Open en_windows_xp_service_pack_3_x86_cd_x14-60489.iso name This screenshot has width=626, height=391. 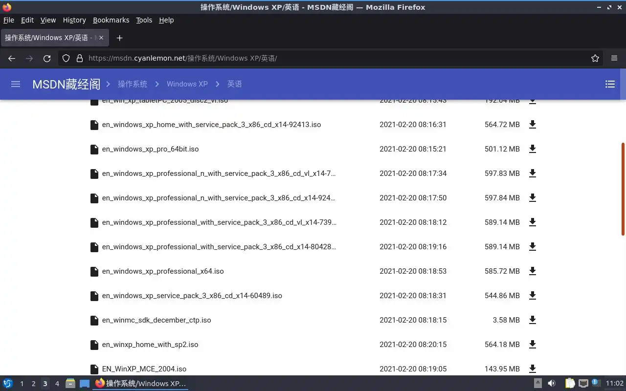[192, 296]
